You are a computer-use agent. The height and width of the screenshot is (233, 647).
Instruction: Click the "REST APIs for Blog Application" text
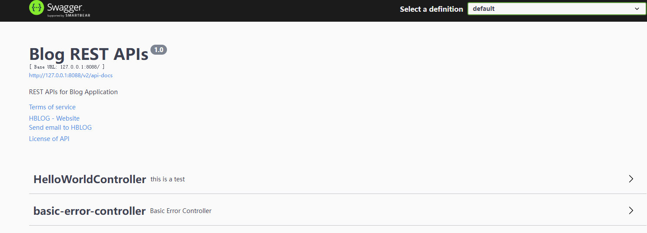pos(73,92)
